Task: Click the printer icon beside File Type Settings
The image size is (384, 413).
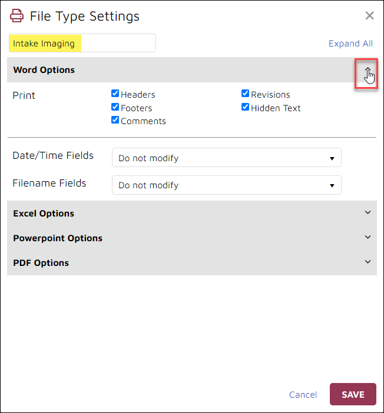Action: [16, 16]
